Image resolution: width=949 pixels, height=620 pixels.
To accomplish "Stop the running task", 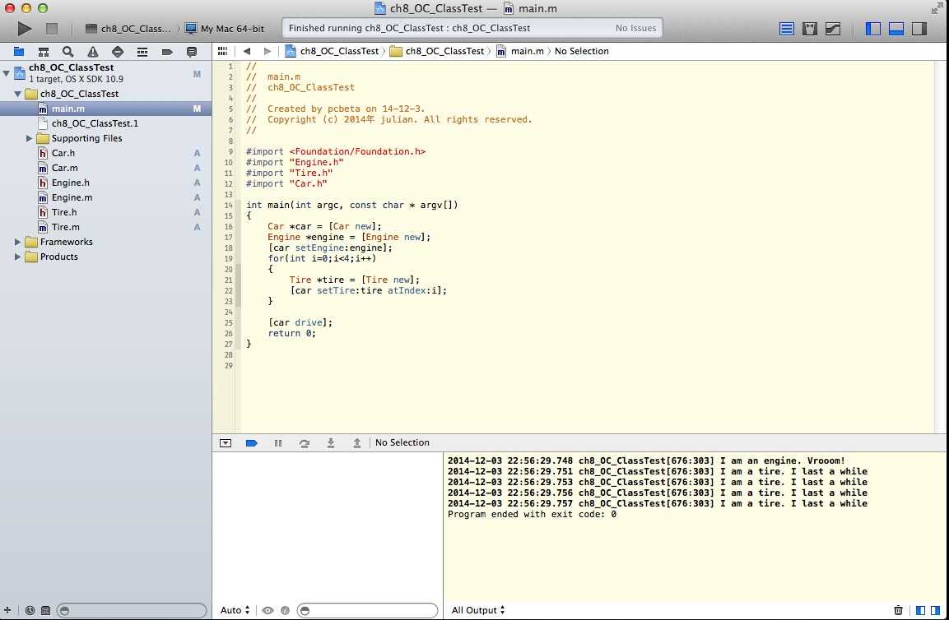I will pos(52,29).
